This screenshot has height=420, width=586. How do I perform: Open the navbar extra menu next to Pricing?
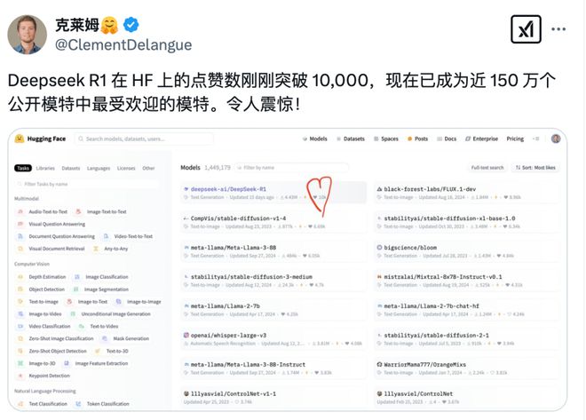pos(536,139)
